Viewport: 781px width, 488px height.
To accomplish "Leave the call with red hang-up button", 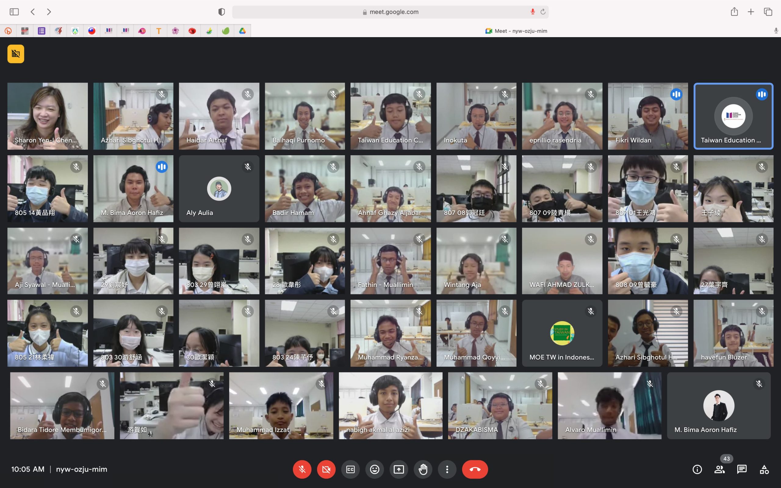I will click(475, 469).
